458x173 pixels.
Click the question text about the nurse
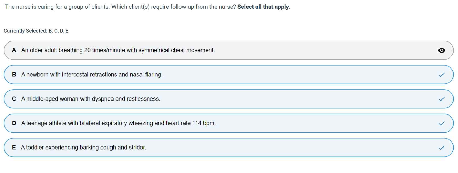coord(120,7)
